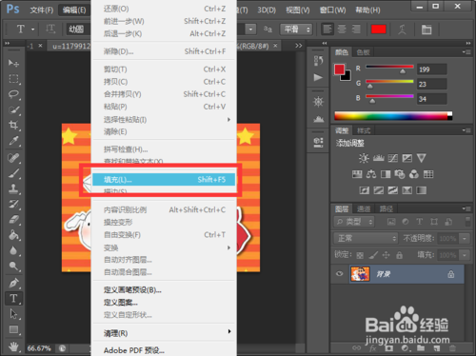Click the Brightness/Contrast adjustment icon
Image resolution: width=476 pixels, height=356 pixels.
pos(364,158)
